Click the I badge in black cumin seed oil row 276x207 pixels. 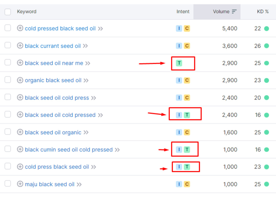pyautogui.click(x=179, y=150)
